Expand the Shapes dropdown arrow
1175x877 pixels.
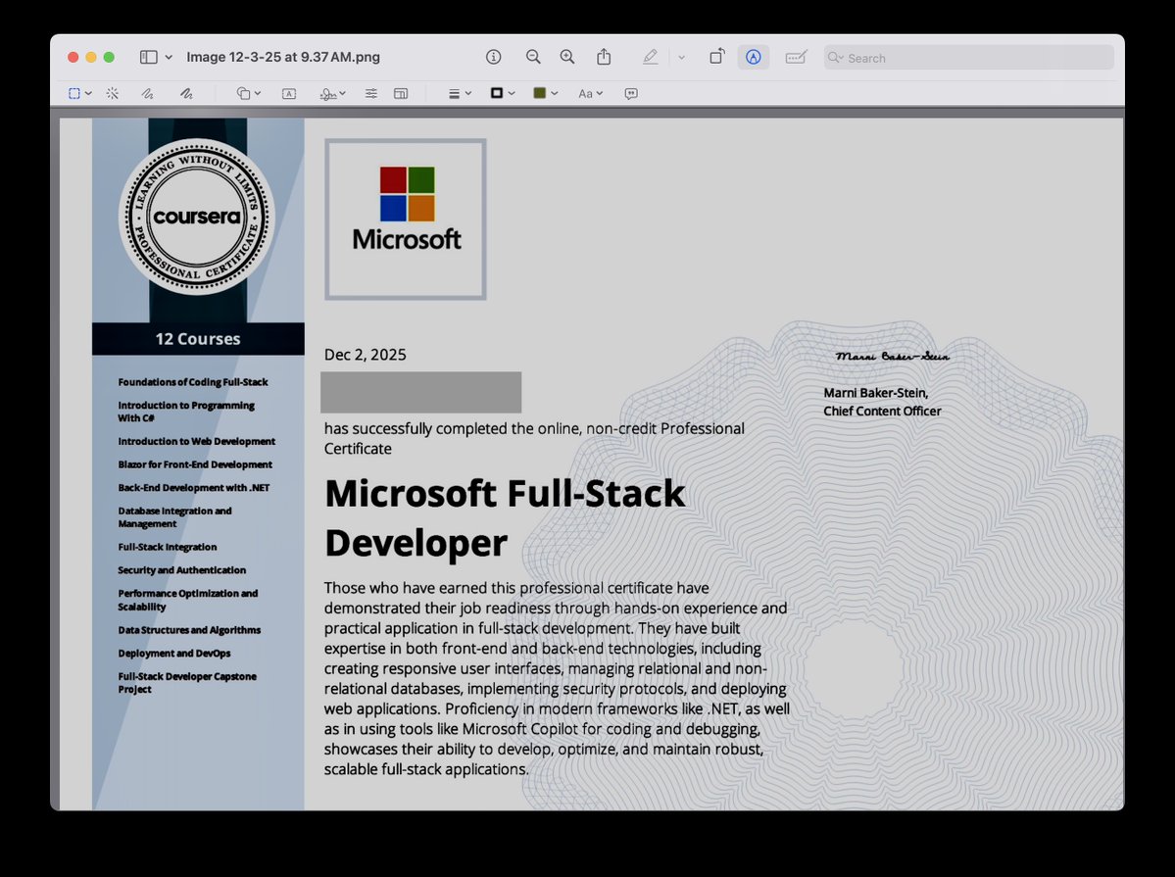tap(258, 94)
